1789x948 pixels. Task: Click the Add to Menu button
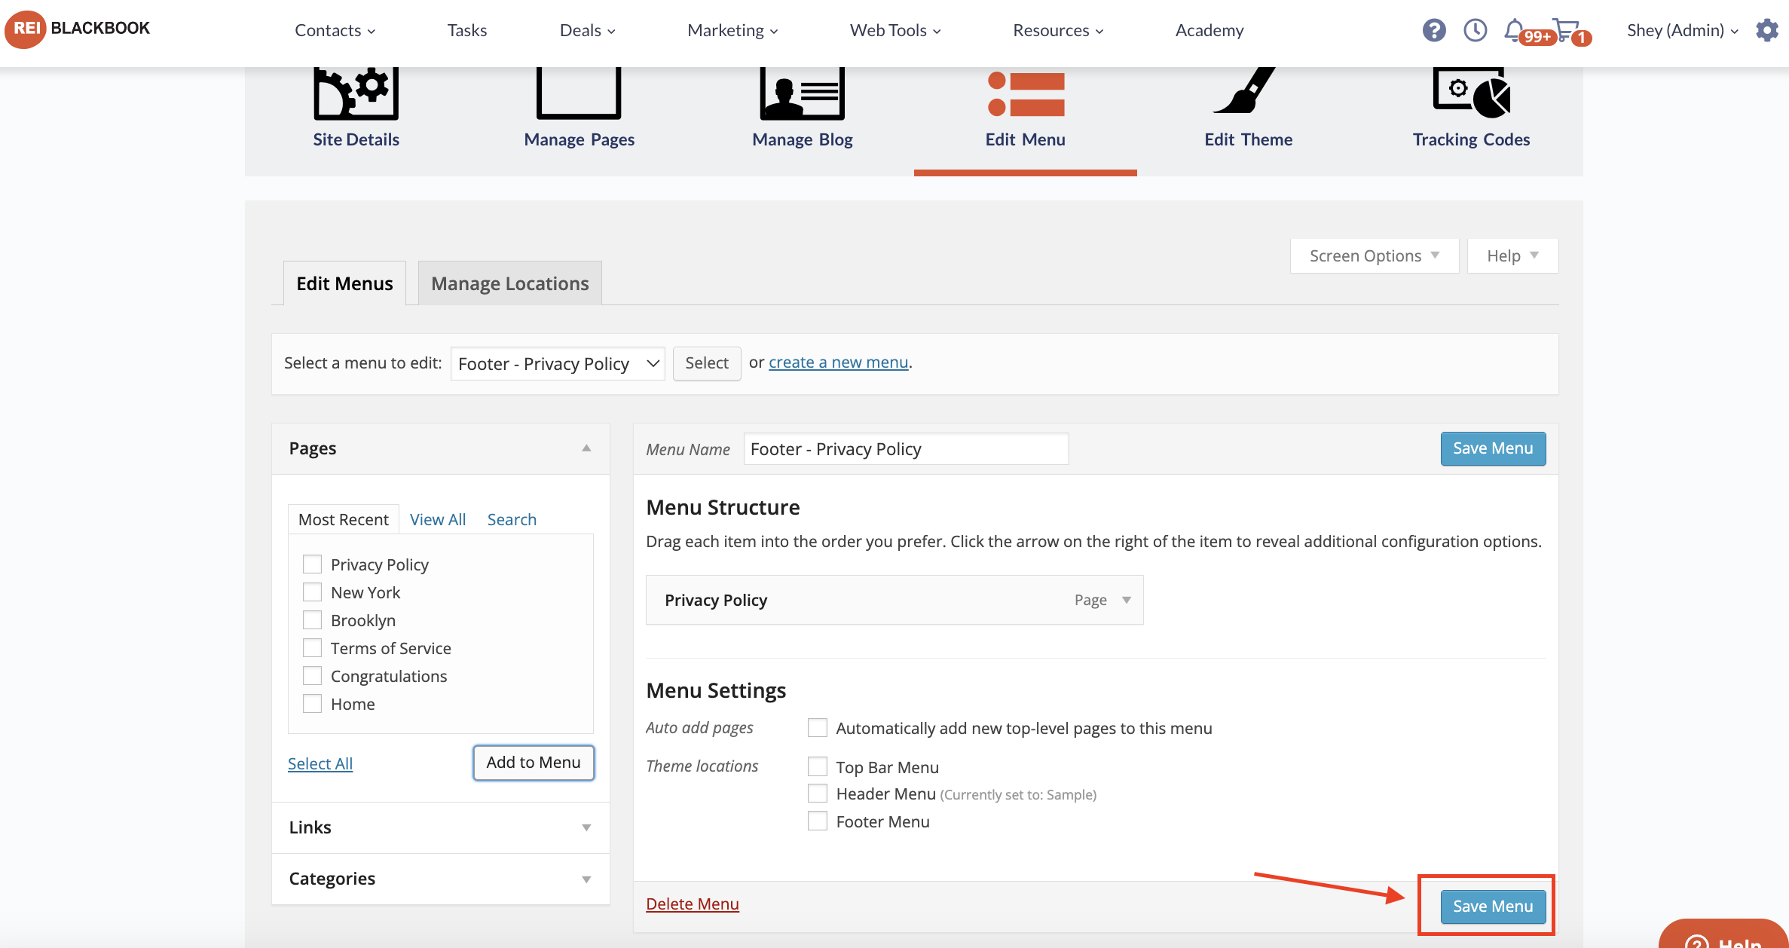534,763
